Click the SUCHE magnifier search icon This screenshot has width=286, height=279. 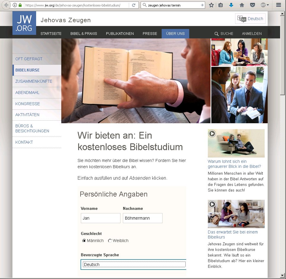217,34
